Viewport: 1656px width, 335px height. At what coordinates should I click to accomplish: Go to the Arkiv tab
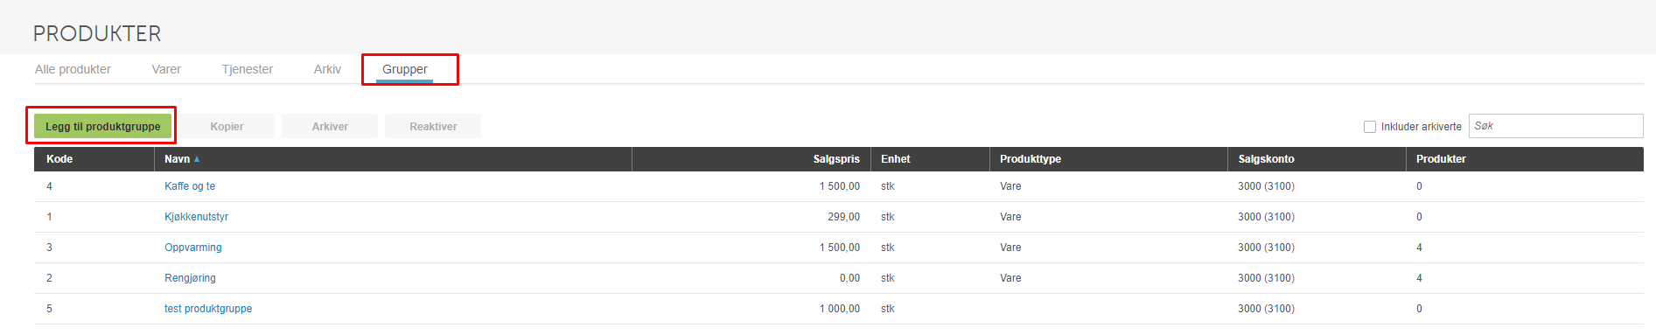[x=327, y=69]
